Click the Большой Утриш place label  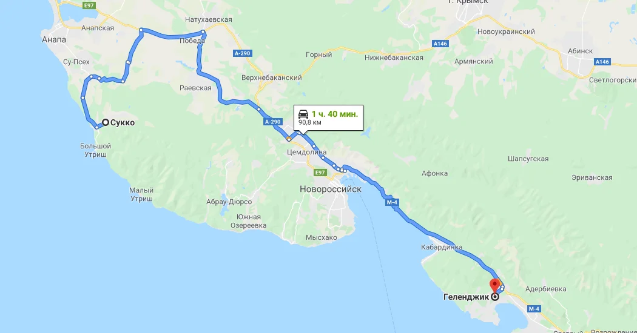(95, 150)
